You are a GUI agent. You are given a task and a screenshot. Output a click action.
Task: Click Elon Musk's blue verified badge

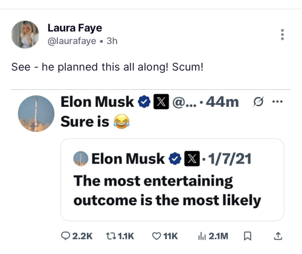pyautogui.click(x=144, y=102)
